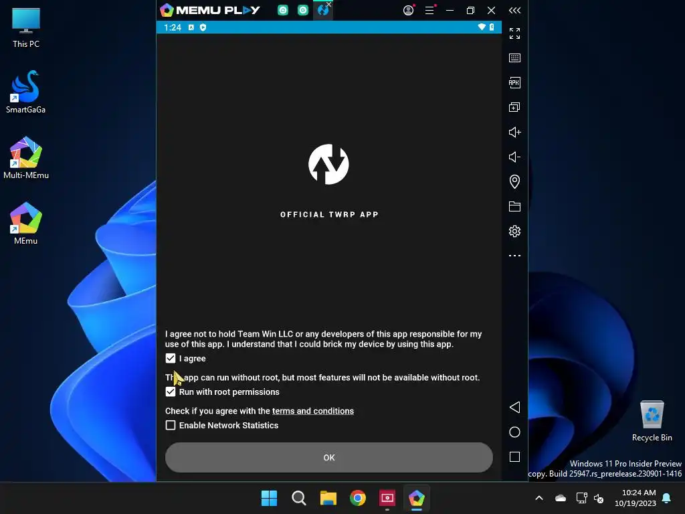
Task: Click the Android status bar time 1:24
Action: 173,27
